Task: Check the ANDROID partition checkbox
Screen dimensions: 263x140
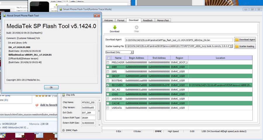Action: pyautogui.click(x=108, y=99)
